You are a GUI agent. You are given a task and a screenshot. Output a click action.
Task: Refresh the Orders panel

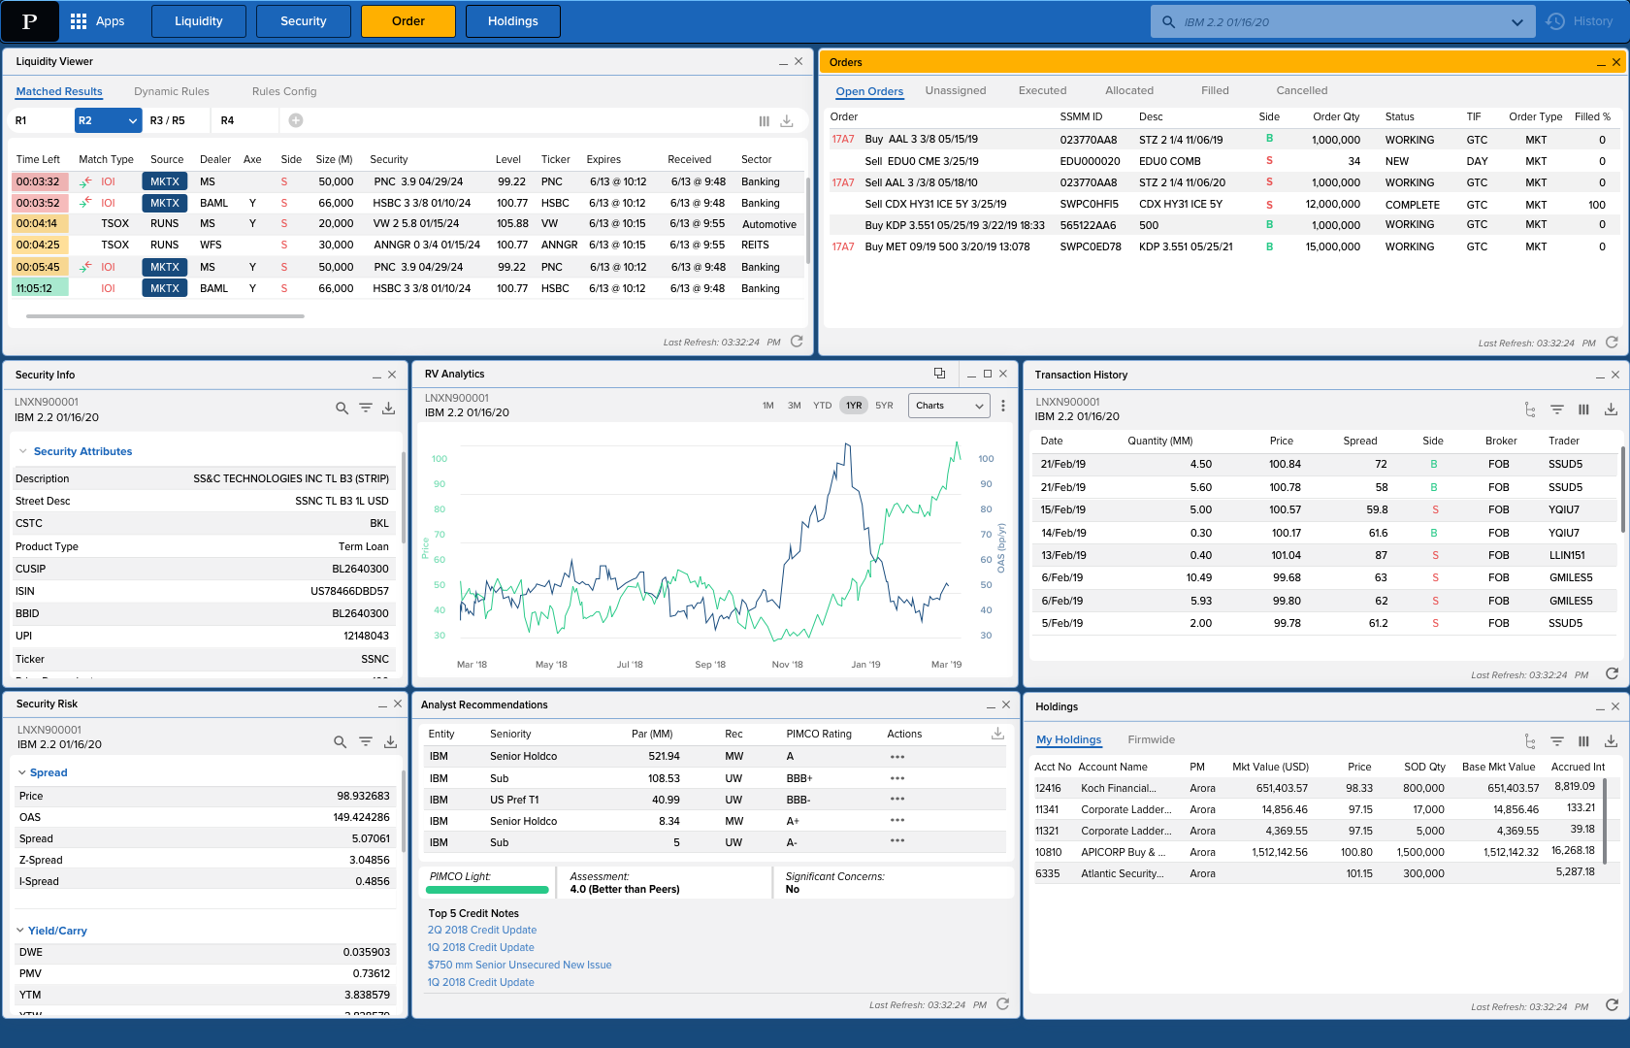point(1612,343)
